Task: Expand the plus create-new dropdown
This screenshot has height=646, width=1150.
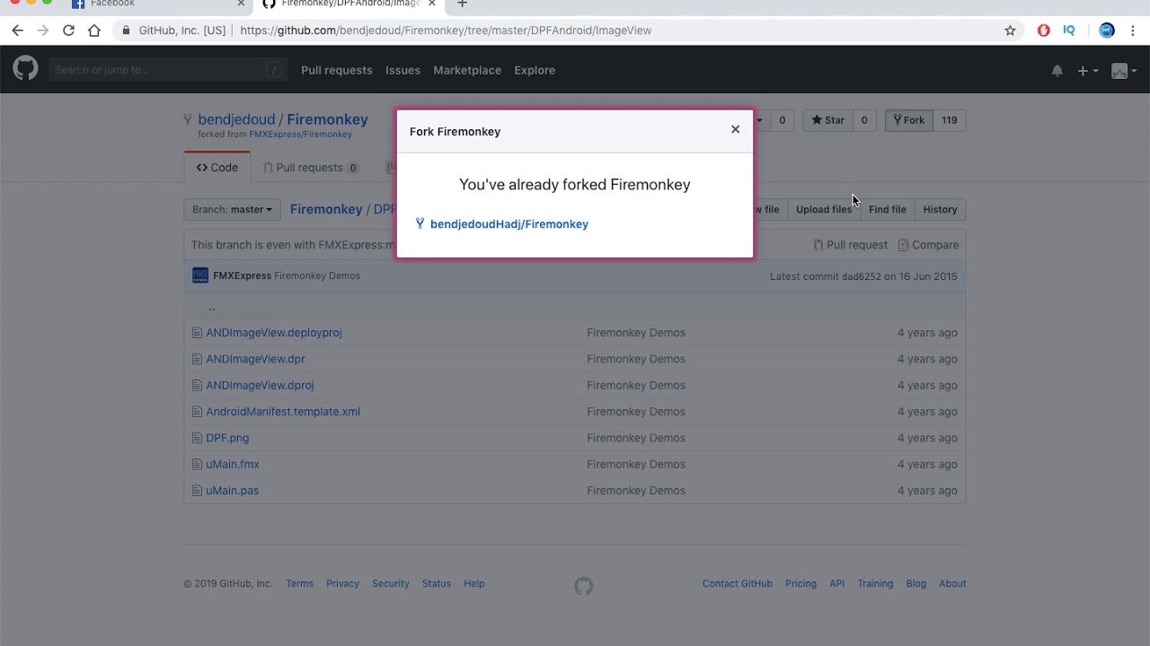Action: pos(1088,70)
